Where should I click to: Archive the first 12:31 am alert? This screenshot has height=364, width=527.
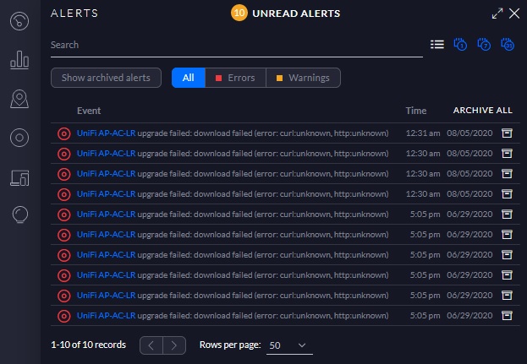pos(507,133)
